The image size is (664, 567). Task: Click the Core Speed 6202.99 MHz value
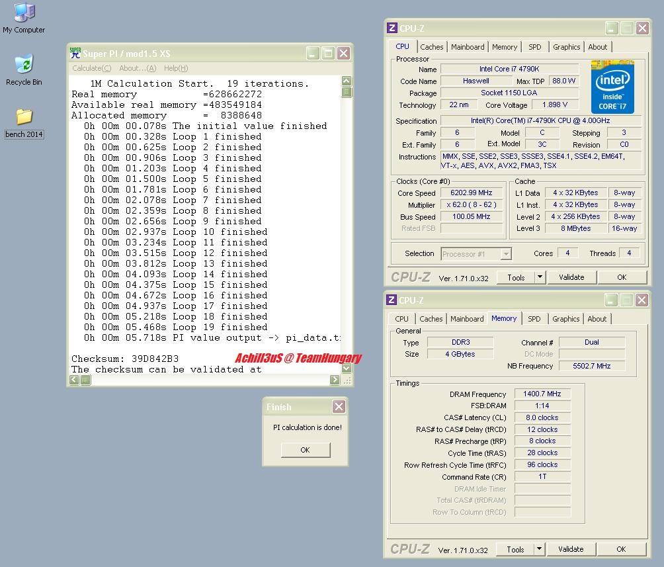coord(472,193)
